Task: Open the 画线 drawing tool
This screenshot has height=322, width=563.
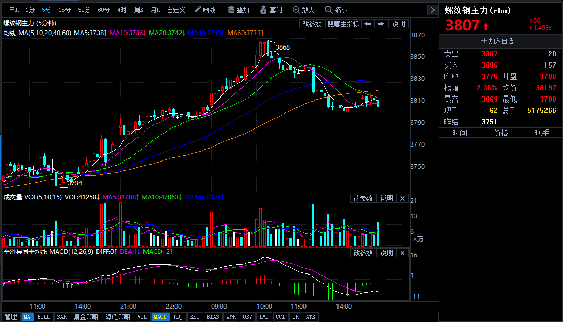Action: pos(205,10)
